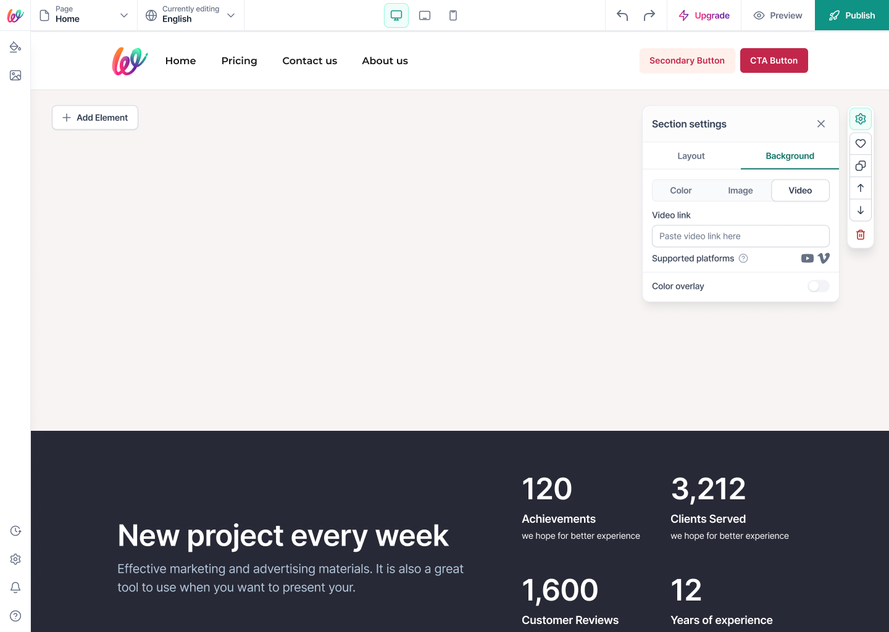The width and height of the screenshot is (889, 632).
Task: Open the media library image icon in sidebar
Action: click(x=15, y=75)
